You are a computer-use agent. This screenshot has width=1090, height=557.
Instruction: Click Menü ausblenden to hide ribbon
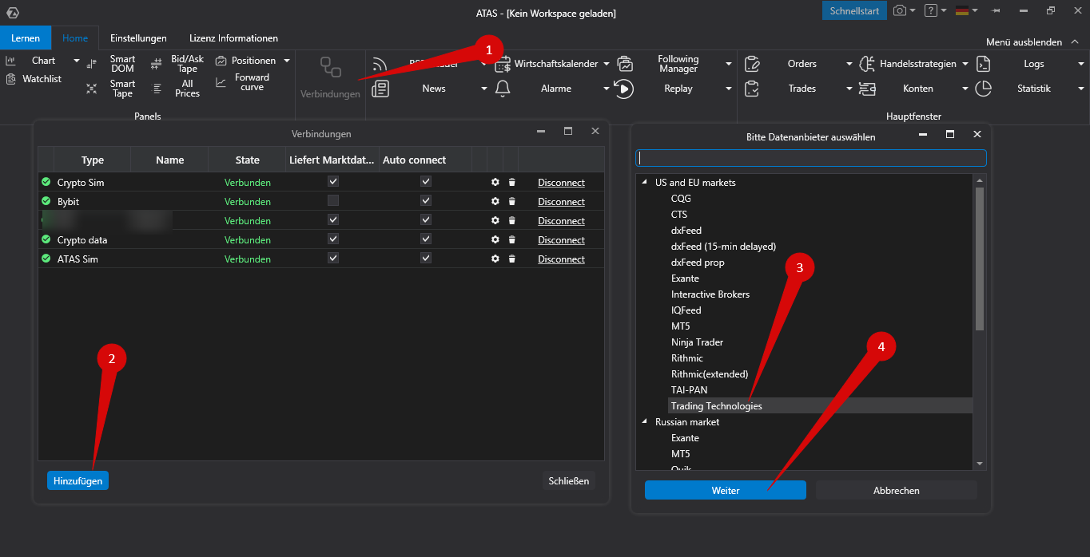pos(1031,41)
